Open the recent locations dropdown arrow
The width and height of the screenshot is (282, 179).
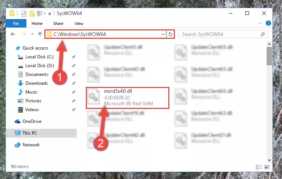pos(32,34)
